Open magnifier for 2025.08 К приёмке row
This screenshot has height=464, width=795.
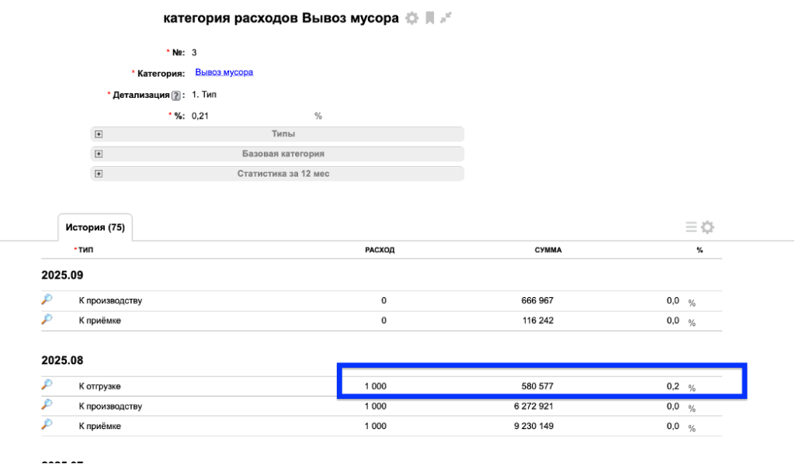click(x=47, y=425)
